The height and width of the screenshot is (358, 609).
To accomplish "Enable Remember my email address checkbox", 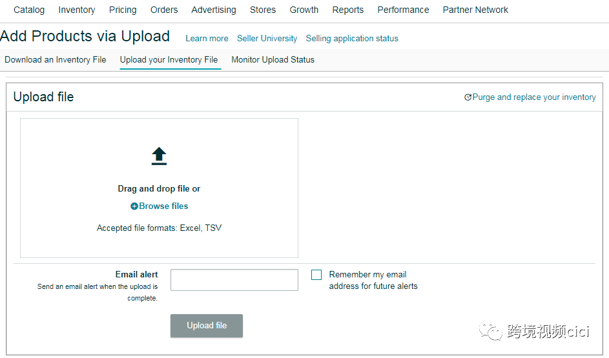I will coord(316,275).
